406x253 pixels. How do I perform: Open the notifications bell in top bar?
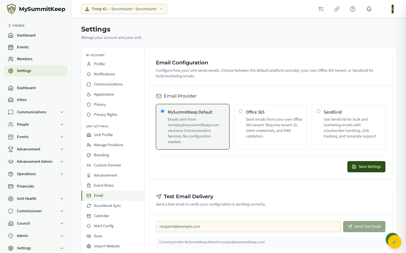(x=369, y=9)
